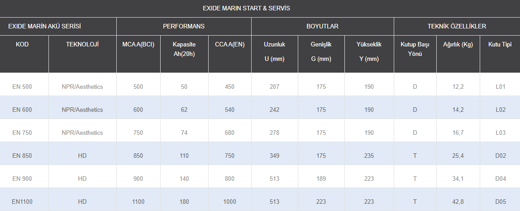Click weight value 16,7
520x211 pixels.
pos(458,133)
